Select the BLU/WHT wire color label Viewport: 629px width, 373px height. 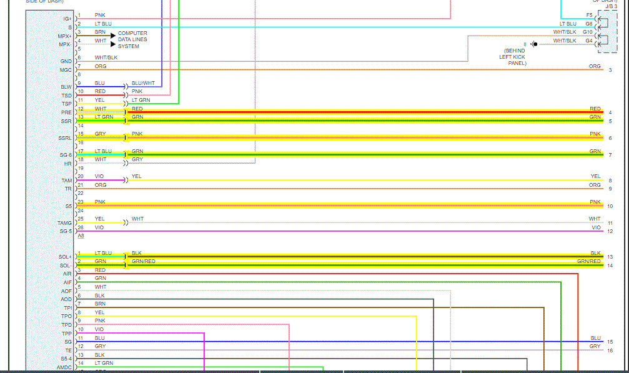pos(143,83)
